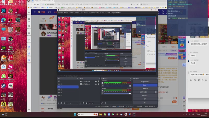
Task: Open WeChat from the taskbar
Action: coord(113,115)
